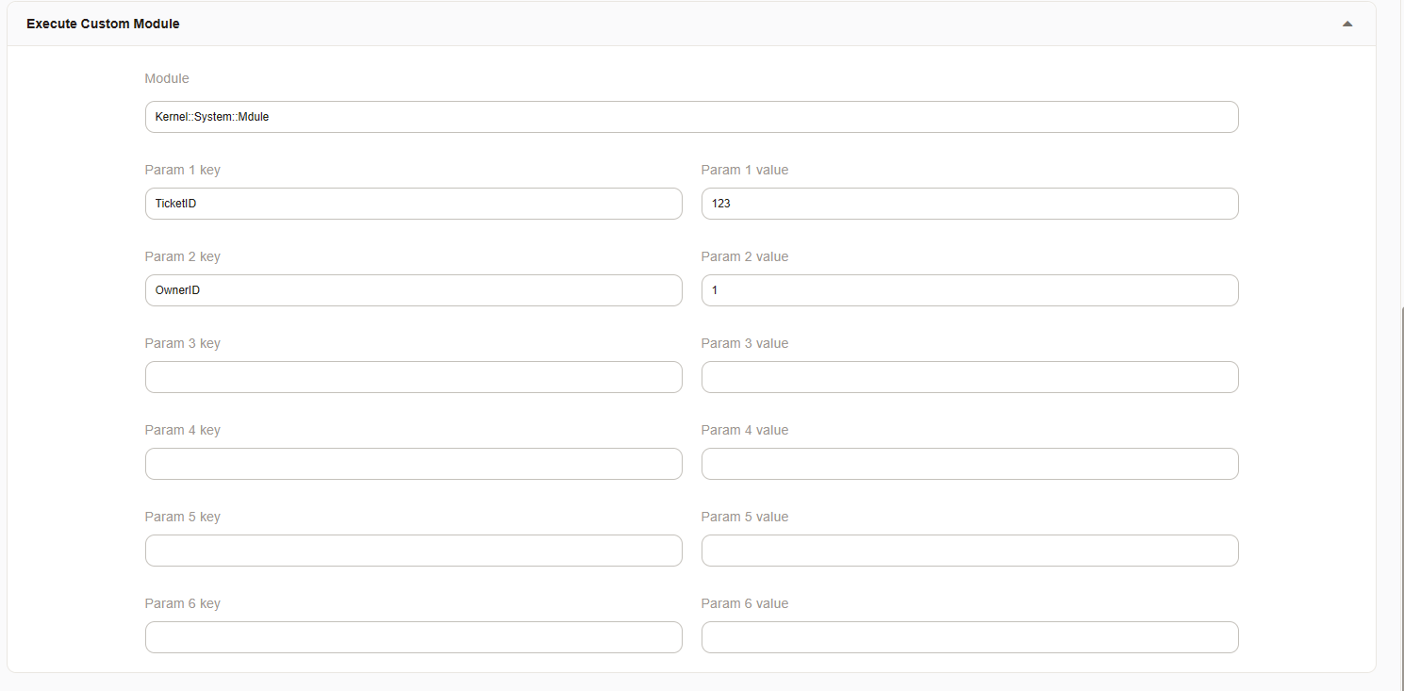Click the Param 6 key label

coord(182,602)
